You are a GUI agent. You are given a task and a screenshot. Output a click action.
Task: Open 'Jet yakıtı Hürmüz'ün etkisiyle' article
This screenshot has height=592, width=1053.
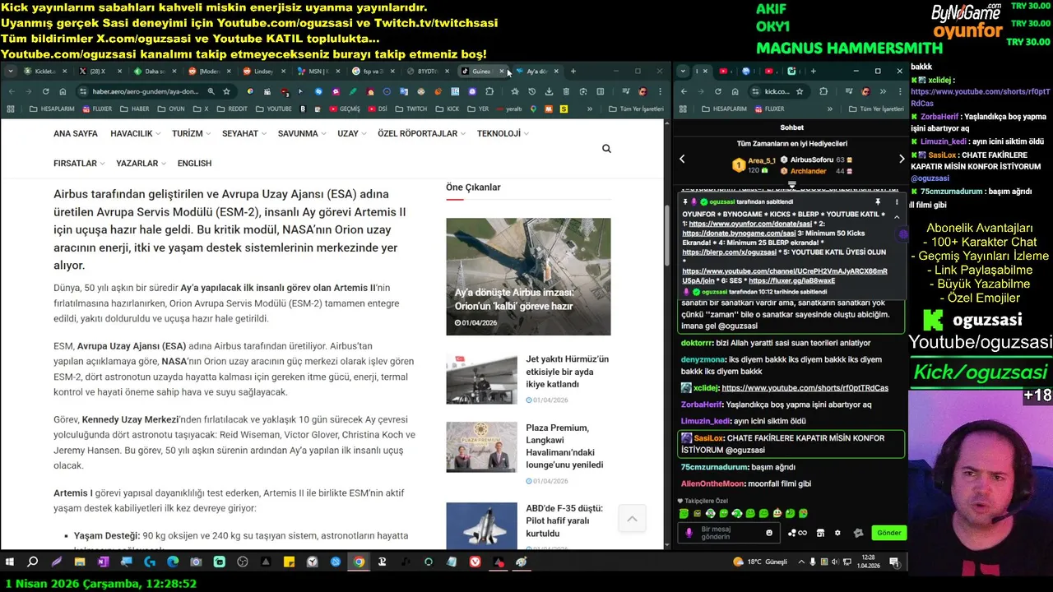[x=568, y=372]
